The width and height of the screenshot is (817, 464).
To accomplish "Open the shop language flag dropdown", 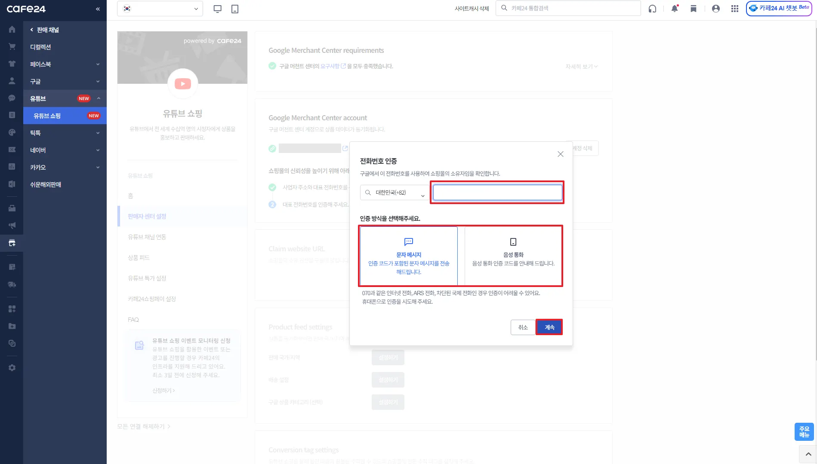I will [160, 9].
